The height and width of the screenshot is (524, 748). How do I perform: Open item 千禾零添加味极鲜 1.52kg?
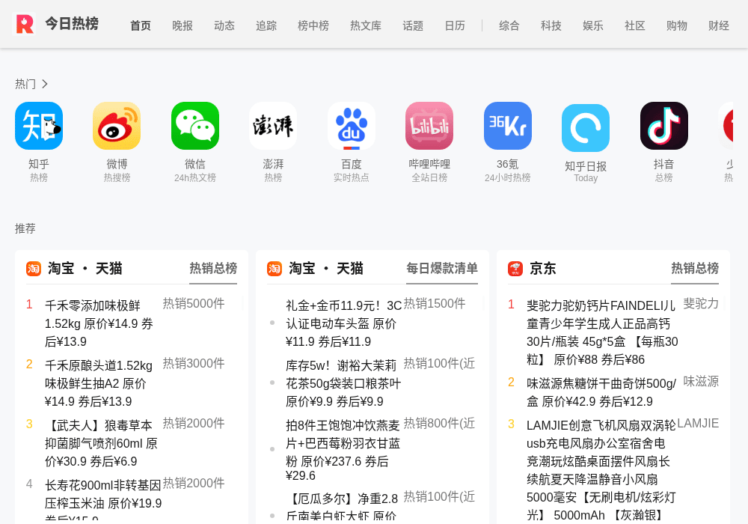pos(99,323)
